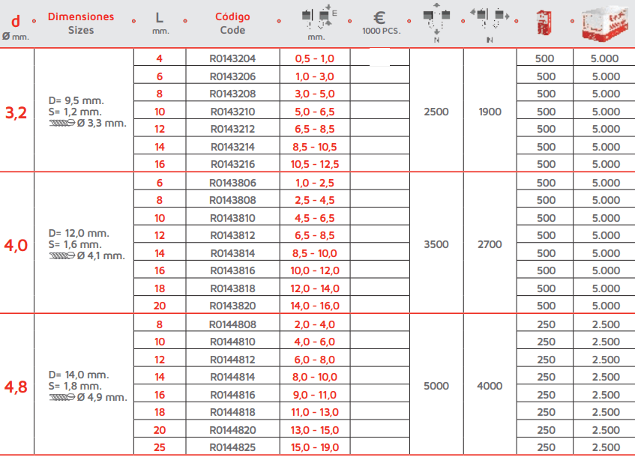Select code R0143212

(232, 129)
